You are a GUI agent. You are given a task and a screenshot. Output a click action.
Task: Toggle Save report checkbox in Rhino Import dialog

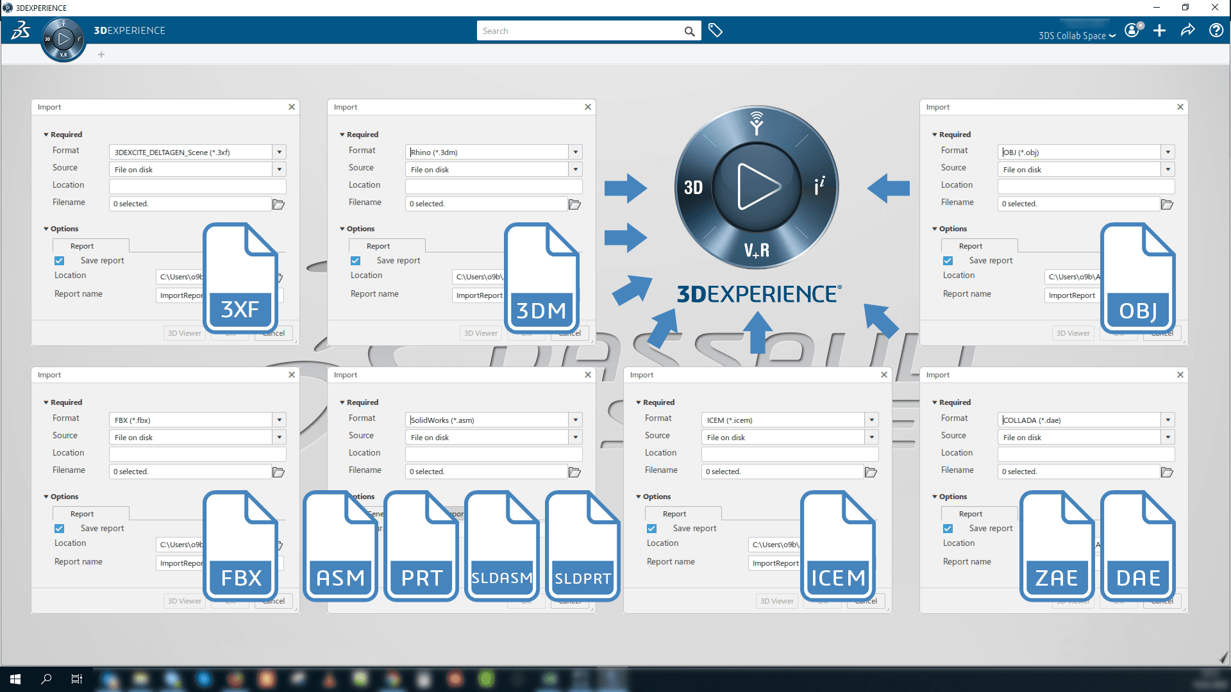tap(356, 260)
